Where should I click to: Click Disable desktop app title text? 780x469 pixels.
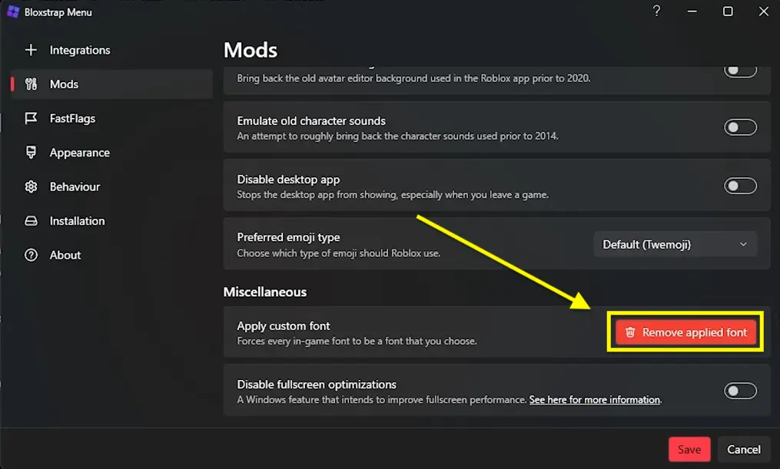tap(288, 180)
